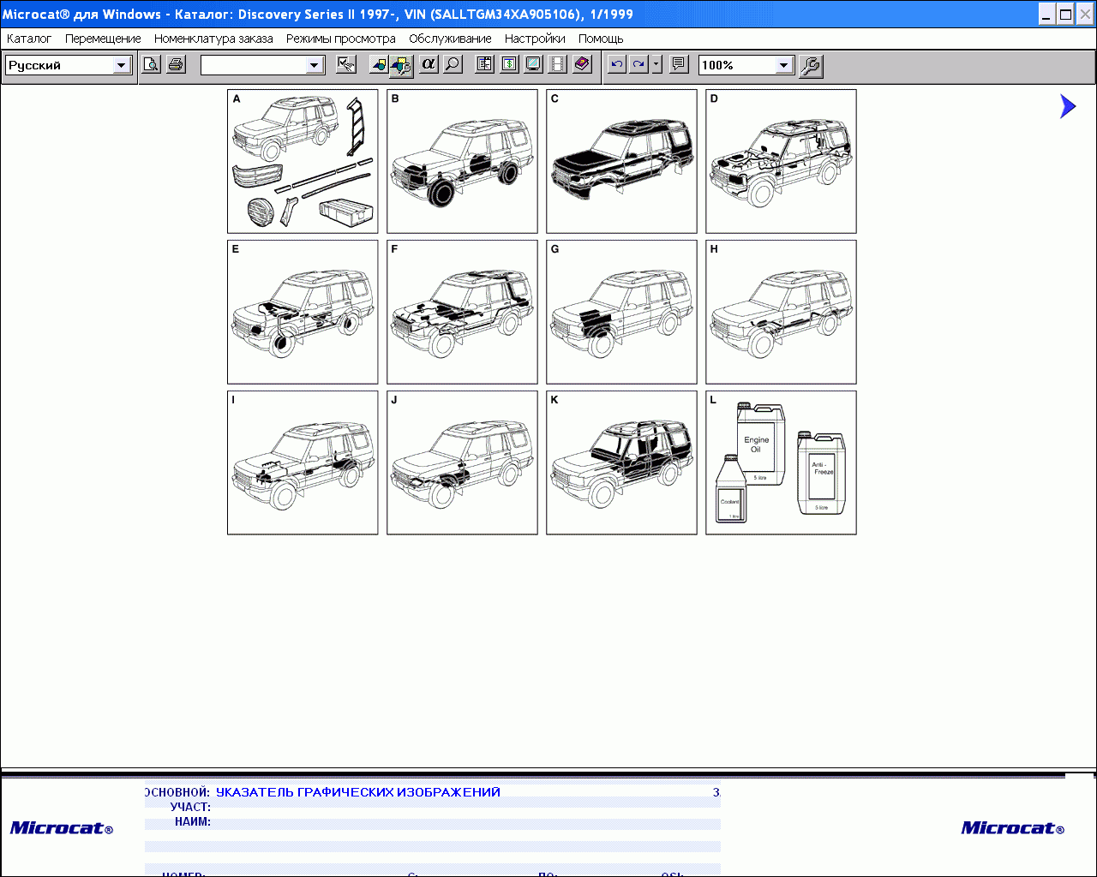The width and height of the screenshot is (1097, 877).
Task: Click the УКАЗАТЕЛЬ ГРАФИЧЕСКИХ ИЗОБРАЖЕНИЙ text
Action: pyautogui.click(x=358, y=792)
